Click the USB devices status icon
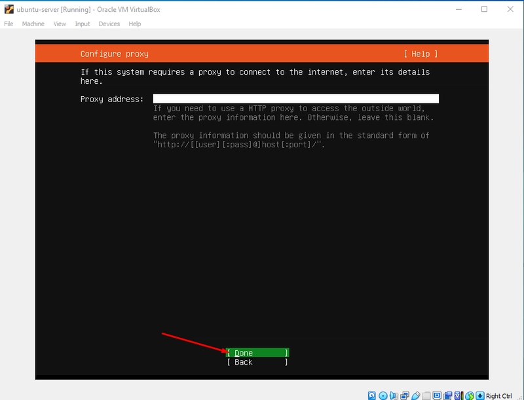Image resolution: width=524 pixels, height=400 pixels. (x=415, y=396)
